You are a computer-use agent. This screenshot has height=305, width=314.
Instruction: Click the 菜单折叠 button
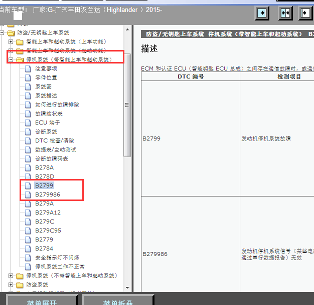(x=118, y=300)
